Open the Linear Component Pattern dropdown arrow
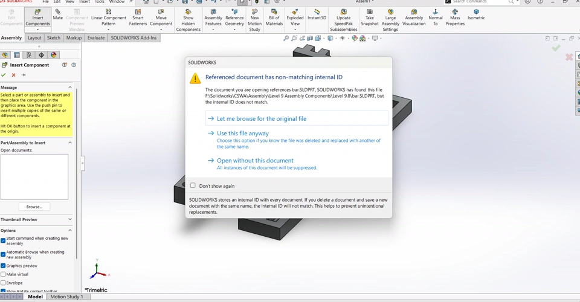Screen dimensions: 580x302 [x=108, y=29]
